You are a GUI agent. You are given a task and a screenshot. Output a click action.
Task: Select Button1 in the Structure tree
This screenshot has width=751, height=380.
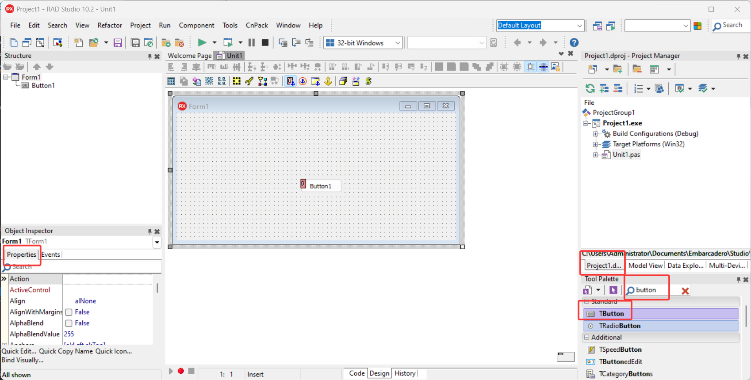[x=43, y=86]
